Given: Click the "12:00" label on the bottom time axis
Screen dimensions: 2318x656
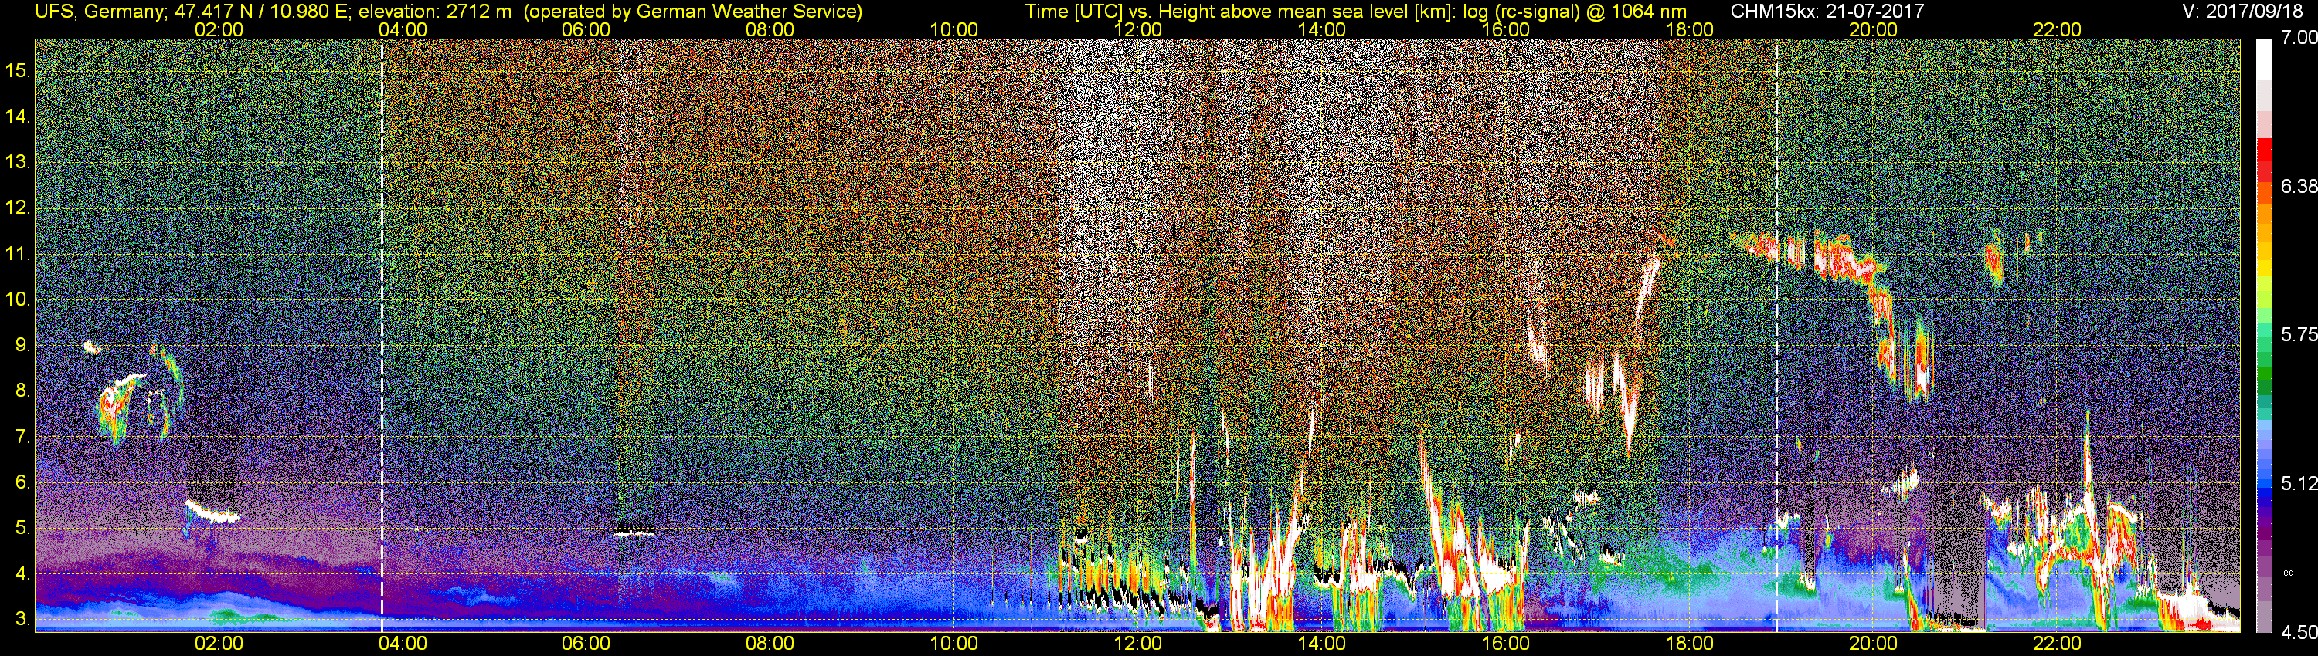Looking at the screenshot, I should (1138, 644).
